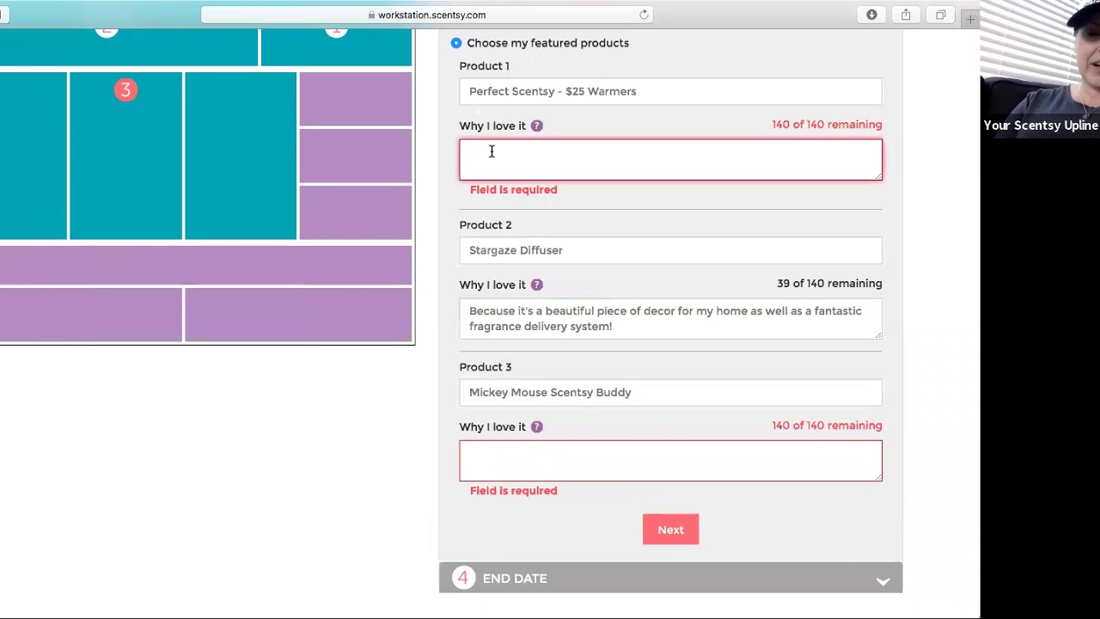The height and width of the screenshot is (619, 1100).
Task: Click the Product 3 label
Action: pyautogui.click(x=485, y=367)
